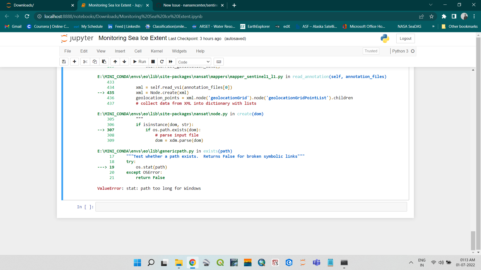Cut selected cells with scissors icon
This screenshot has height=270, width=481.
tap(85, 62)
